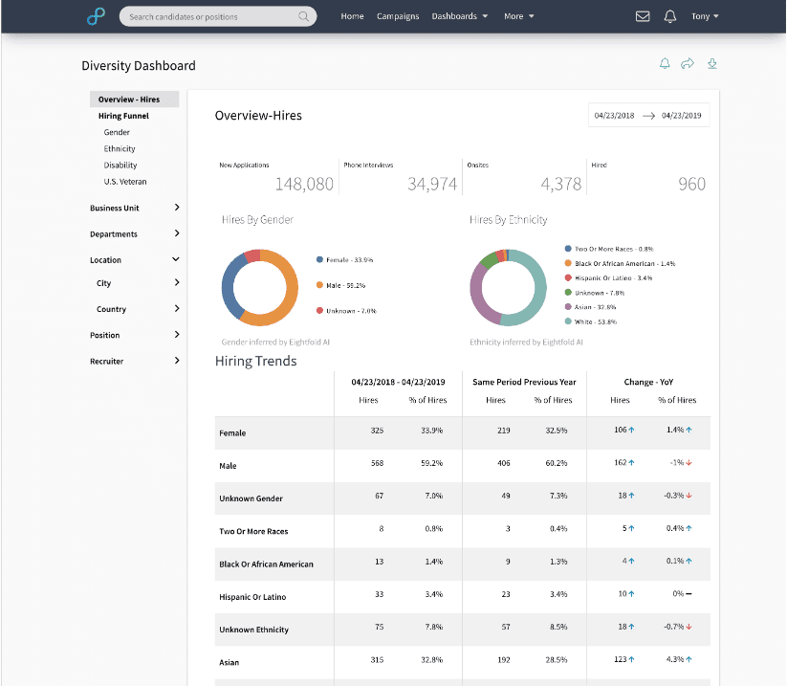Click the notifications bell in the top bar
Viewport: 787px width, 686px height.
click(x=669, y=16)
